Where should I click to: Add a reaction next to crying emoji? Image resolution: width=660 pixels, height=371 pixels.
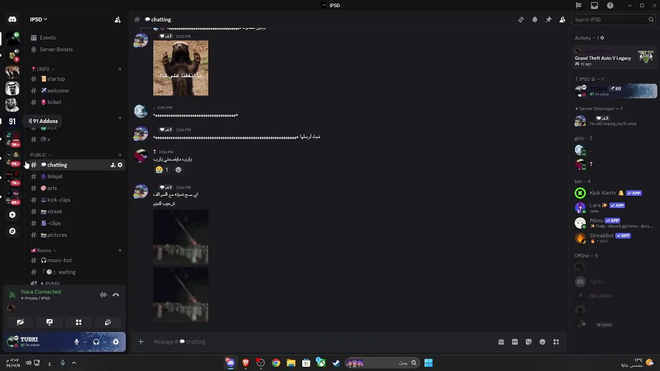(x=178, y=170)
